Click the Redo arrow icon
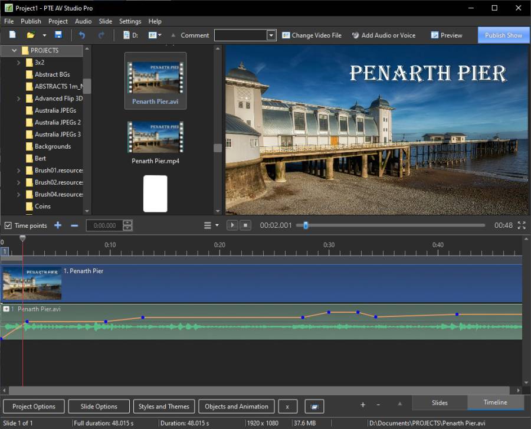This screenshot has width=531, height=429. pos(101,35)
